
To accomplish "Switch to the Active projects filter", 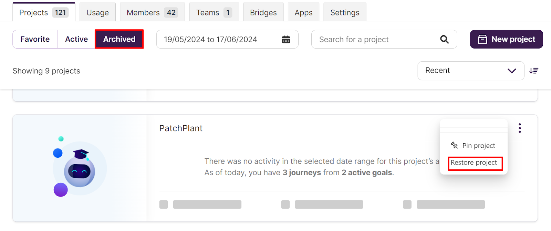I will [x=76, y=39].
